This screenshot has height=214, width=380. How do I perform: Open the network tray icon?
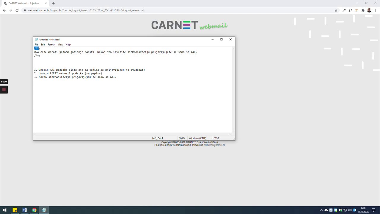pyautogui.click(x=345, y=210)
